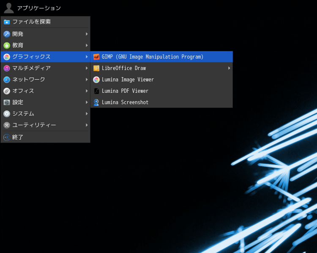The width and height of the screenshot is (317, 253).
Task: Select the グラフィックス category
Action: pos(46,57)
